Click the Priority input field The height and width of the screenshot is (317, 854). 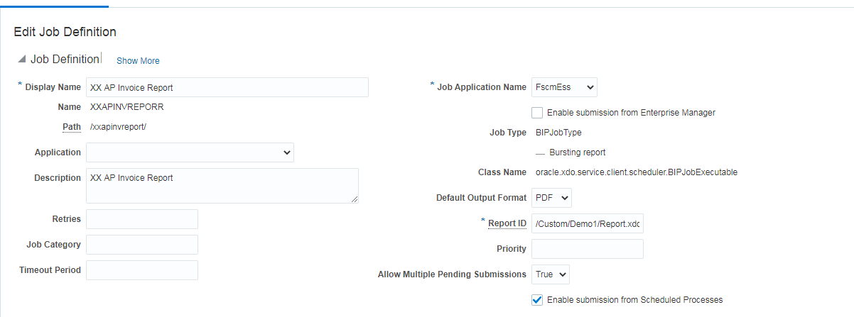(x=587, y=249)
